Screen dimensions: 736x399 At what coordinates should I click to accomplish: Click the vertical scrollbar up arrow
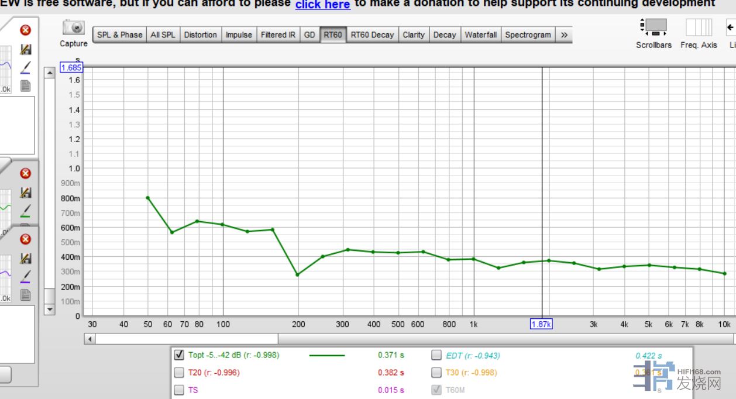[x=50, y=73]
